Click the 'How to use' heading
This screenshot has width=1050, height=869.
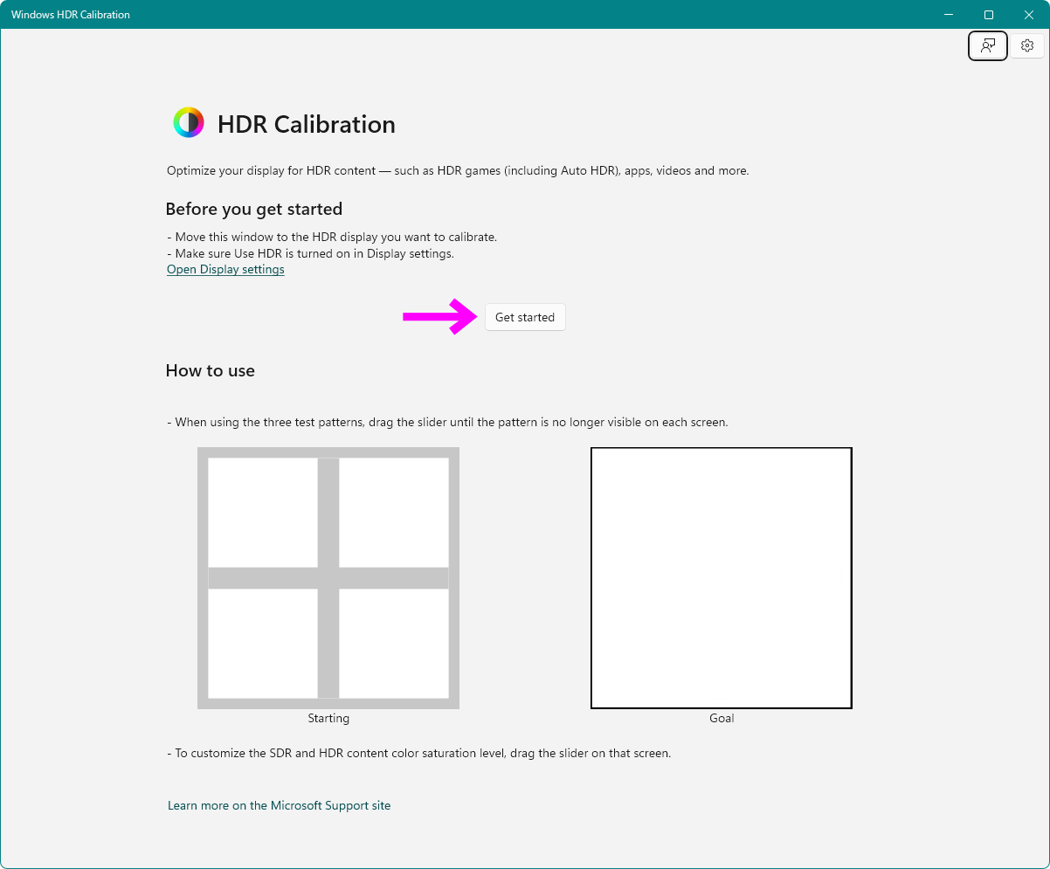[211, 371]
